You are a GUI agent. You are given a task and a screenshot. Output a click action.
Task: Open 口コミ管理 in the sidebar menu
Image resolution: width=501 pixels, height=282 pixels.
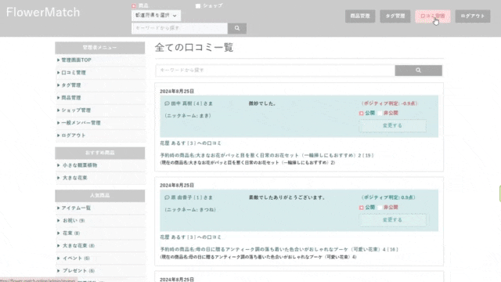pos(74,73)
